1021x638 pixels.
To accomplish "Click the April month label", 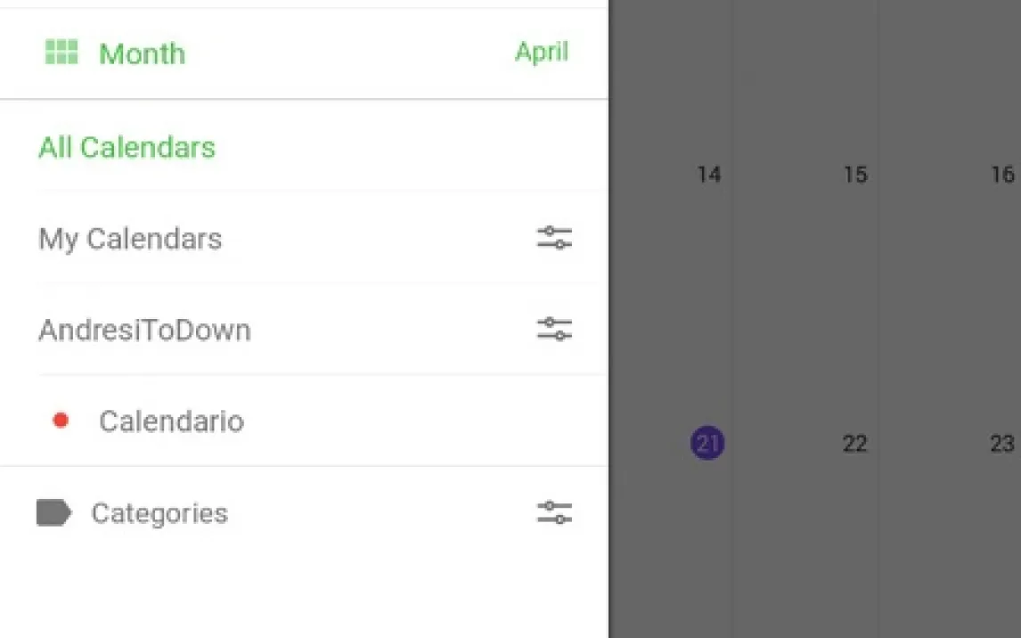I will pos(541,52).
